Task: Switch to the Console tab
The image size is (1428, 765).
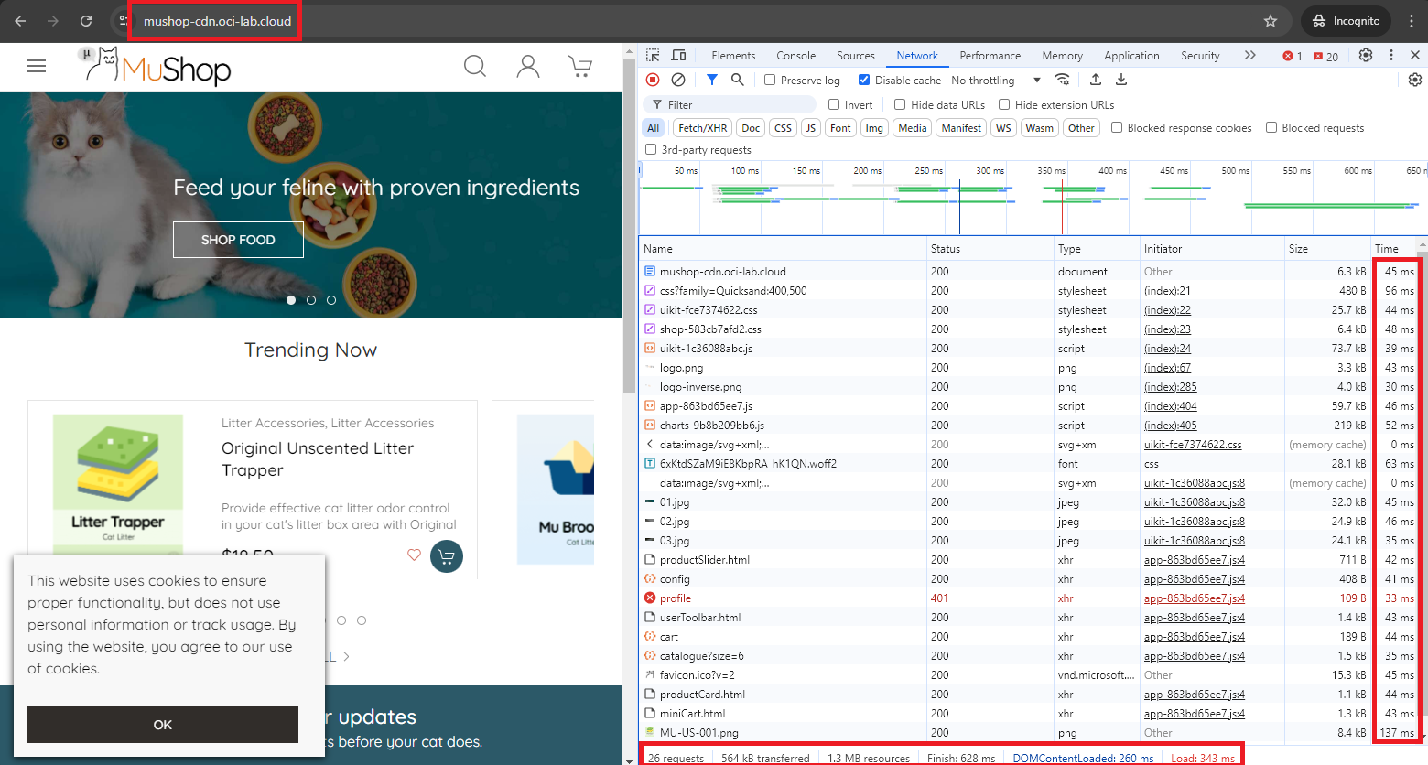Action: [x=795, y=56]
